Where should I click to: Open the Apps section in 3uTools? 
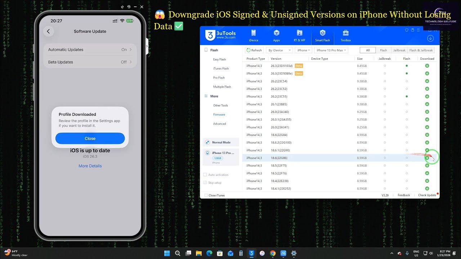pyautogui.click(x=277, y=35)
